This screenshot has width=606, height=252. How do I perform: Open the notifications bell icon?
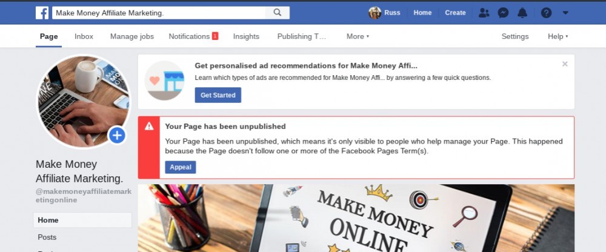pos(522,13)
